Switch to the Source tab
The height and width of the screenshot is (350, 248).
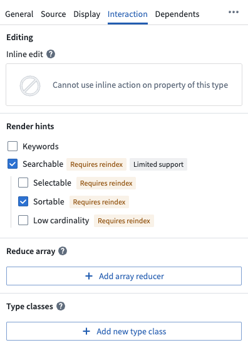tap(53, 14)
